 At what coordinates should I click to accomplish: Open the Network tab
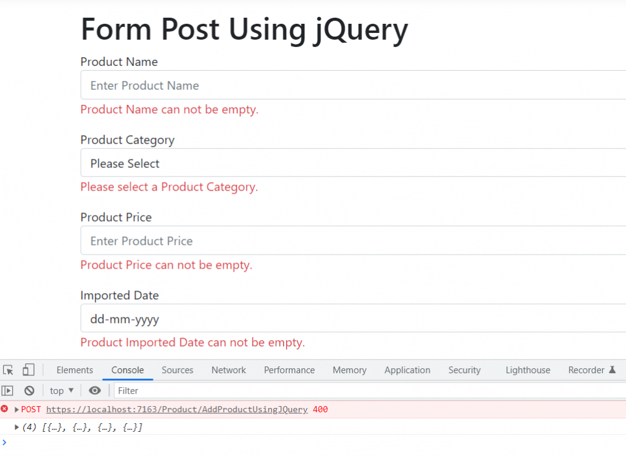[x=229, y=370]
